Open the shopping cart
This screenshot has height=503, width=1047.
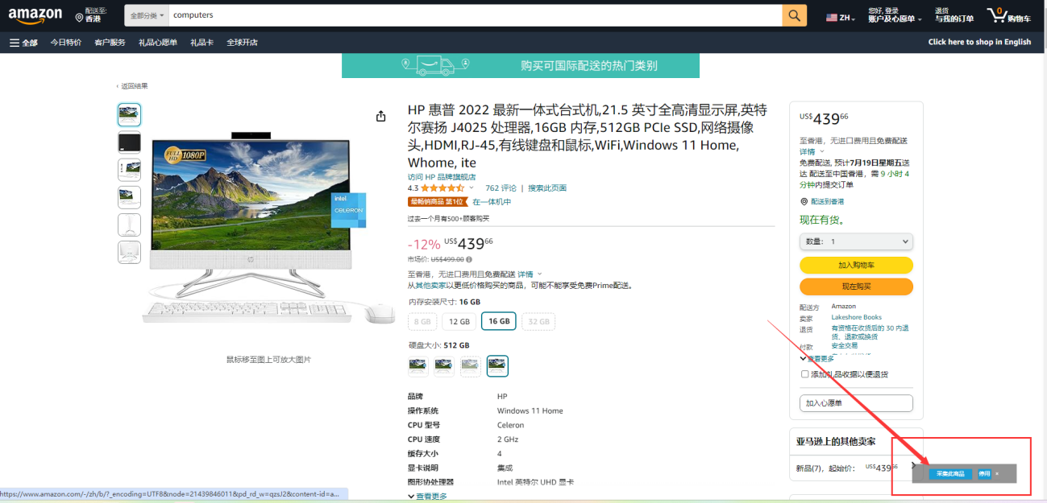[x=1008, y=15]
